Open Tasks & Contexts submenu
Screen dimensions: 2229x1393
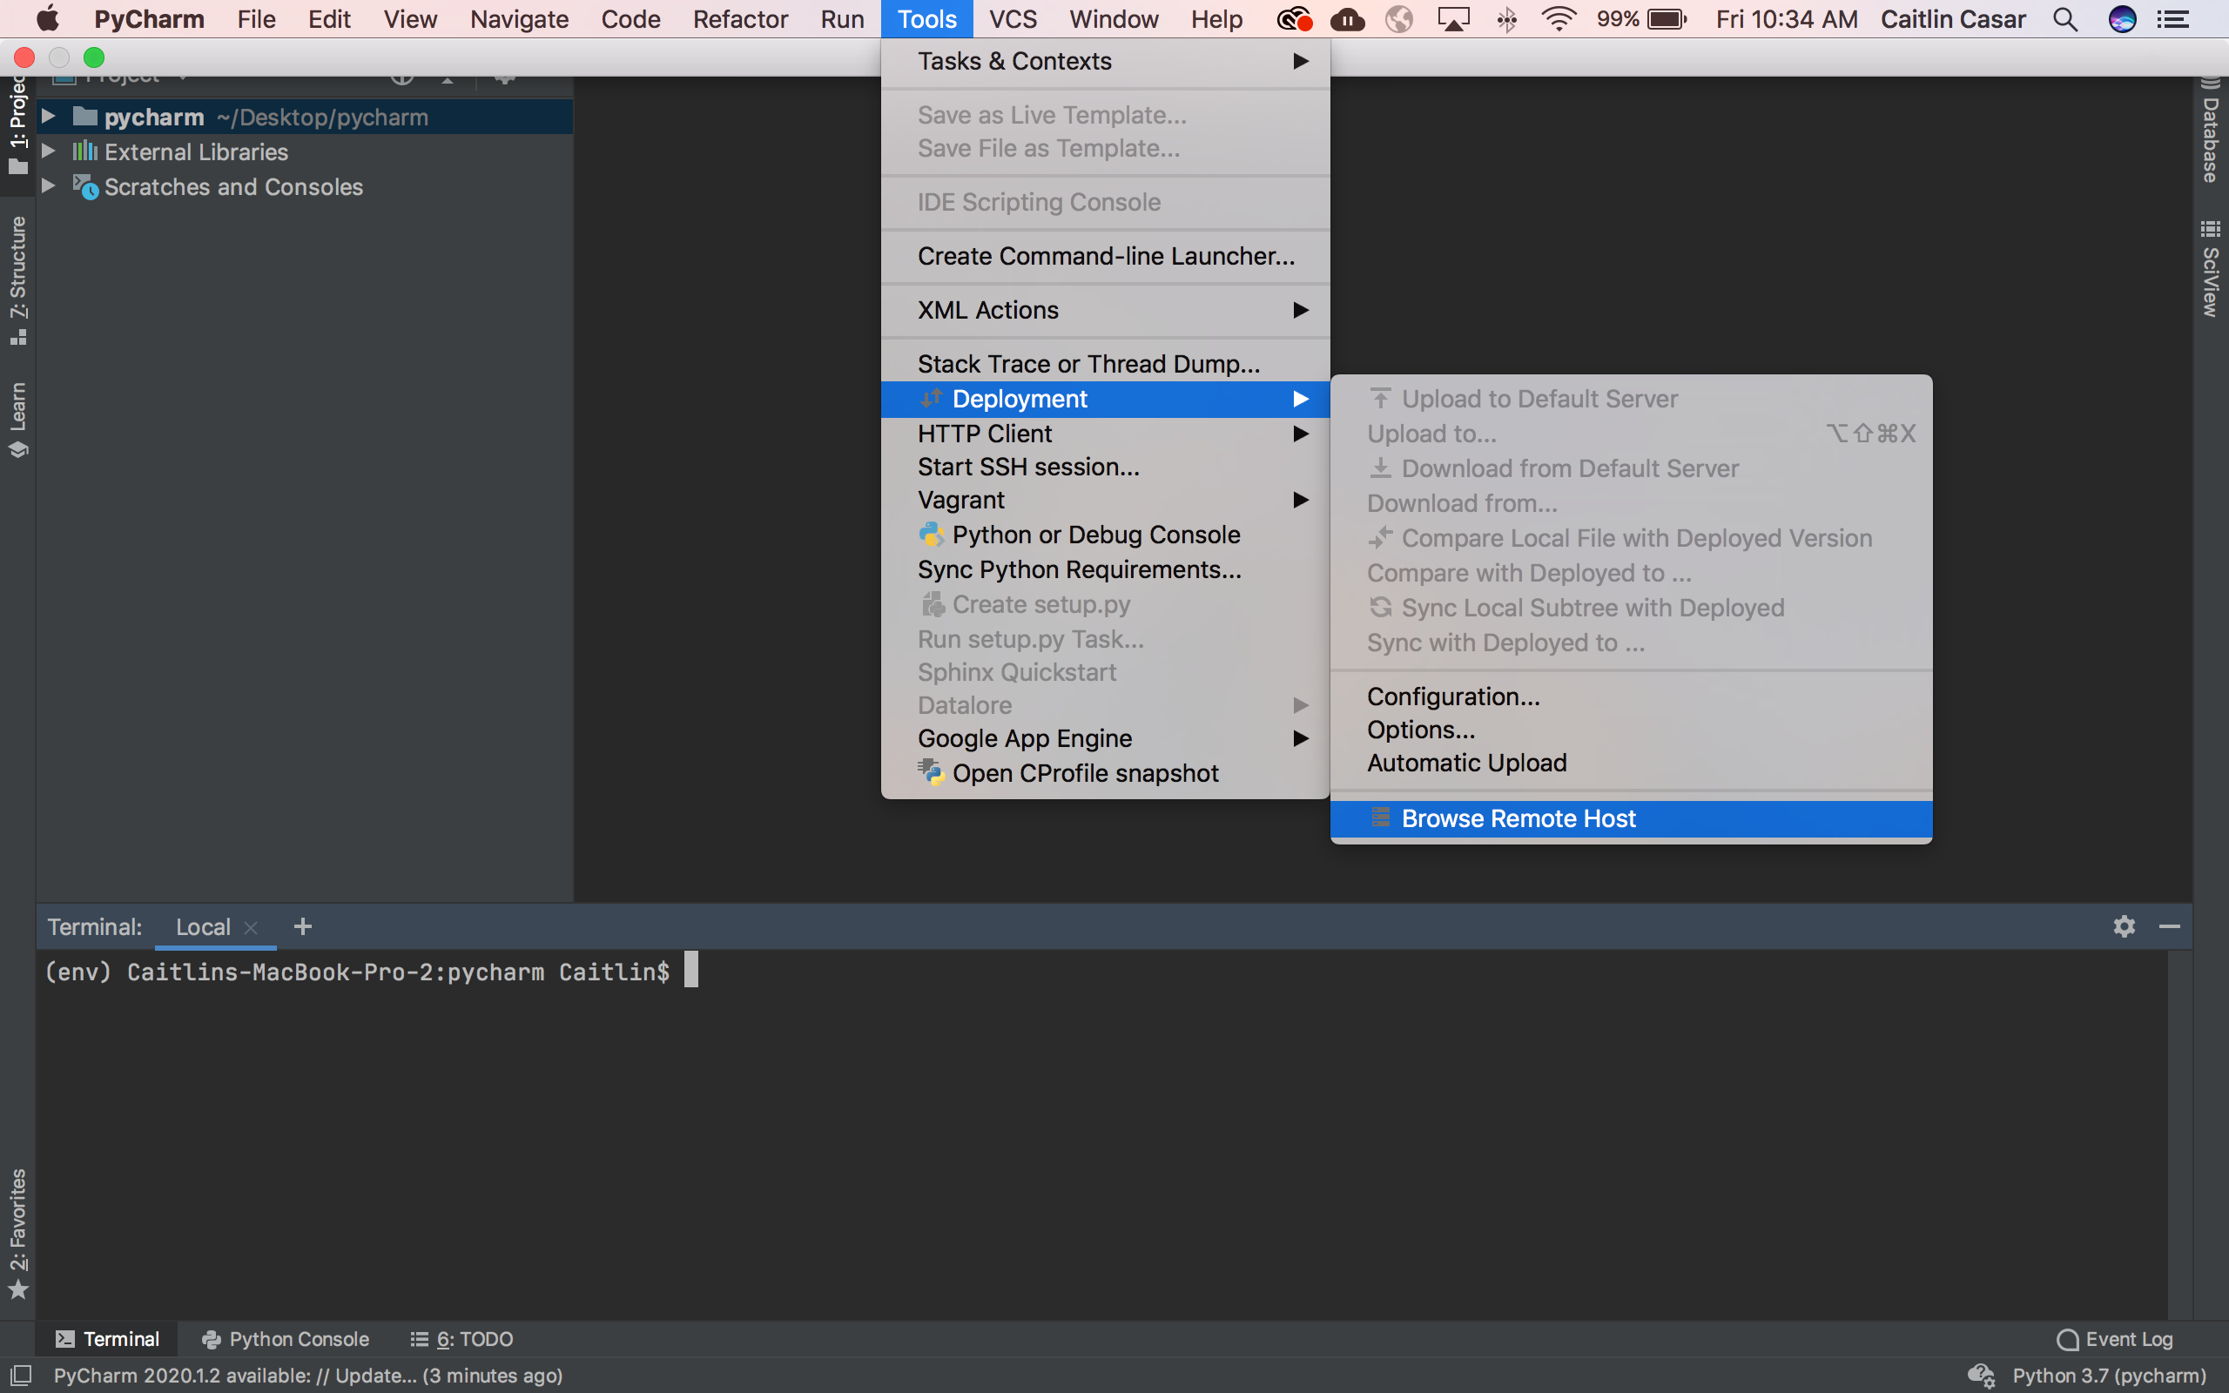(x=1105, y=61)
